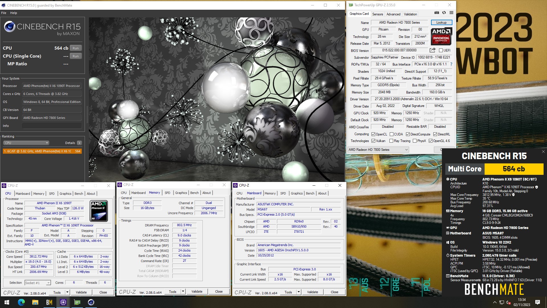Click the GPU-Z refresh icon
The height and width of the screenshot is (308, 547).
click(444, 13)
